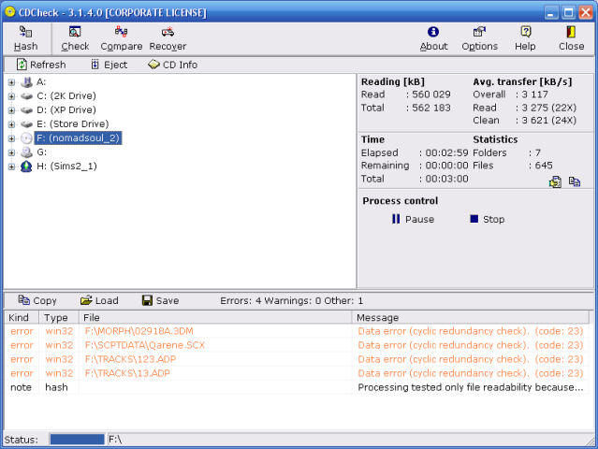Expand the D: (XP Drive) node
The width and height of the screenshot is (598, 449).
(x=11, y=110)
